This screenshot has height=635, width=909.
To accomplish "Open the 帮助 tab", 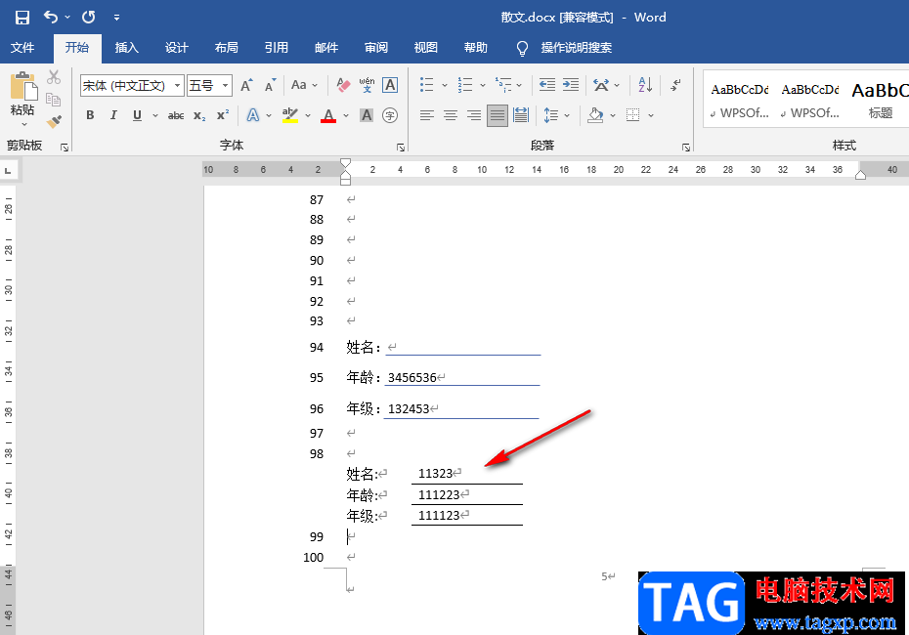I will pyautogui.click(x=475, y=48).
